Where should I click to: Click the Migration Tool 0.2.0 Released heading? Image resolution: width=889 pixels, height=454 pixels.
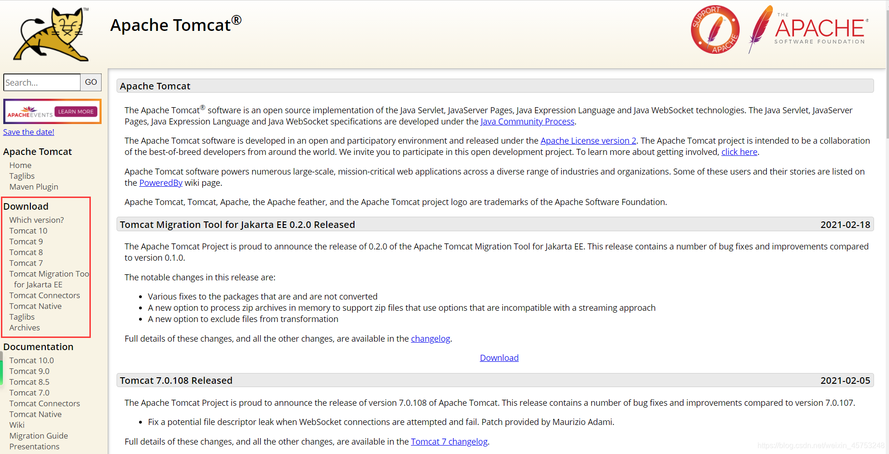[237, 225]
